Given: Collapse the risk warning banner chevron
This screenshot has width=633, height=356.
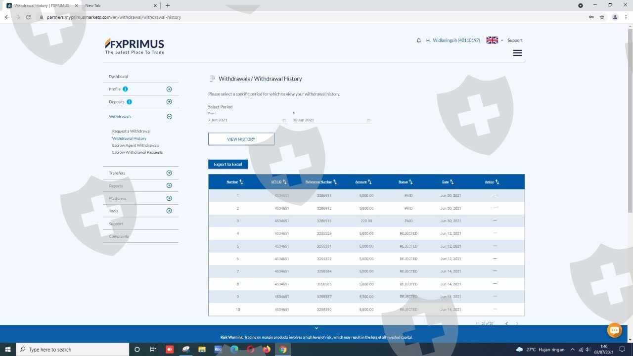Looking at the screenshot, I should [x=316, y=328].
